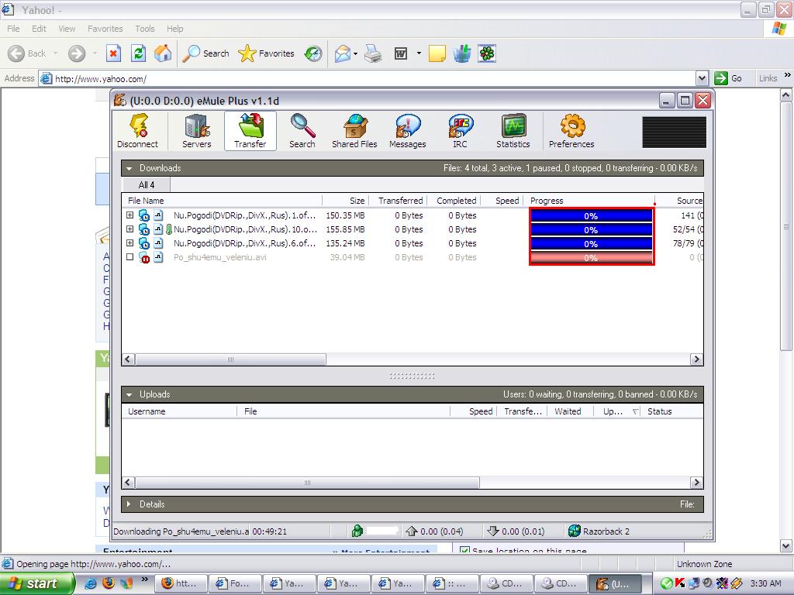The image size is (794, 595).
Task: Click the ICQ flower icon in browser toolbar
Action: tap(487, 53)
